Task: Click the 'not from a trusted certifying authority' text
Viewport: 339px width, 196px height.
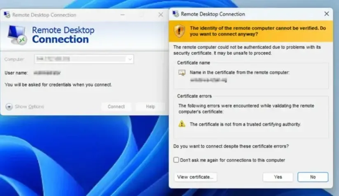Action: 245,124
